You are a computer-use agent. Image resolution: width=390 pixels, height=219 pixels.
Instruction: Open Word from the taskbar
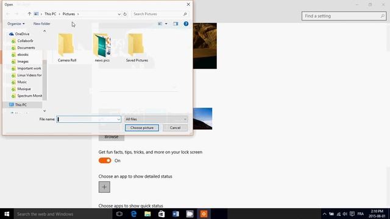[x=175, y=214]
